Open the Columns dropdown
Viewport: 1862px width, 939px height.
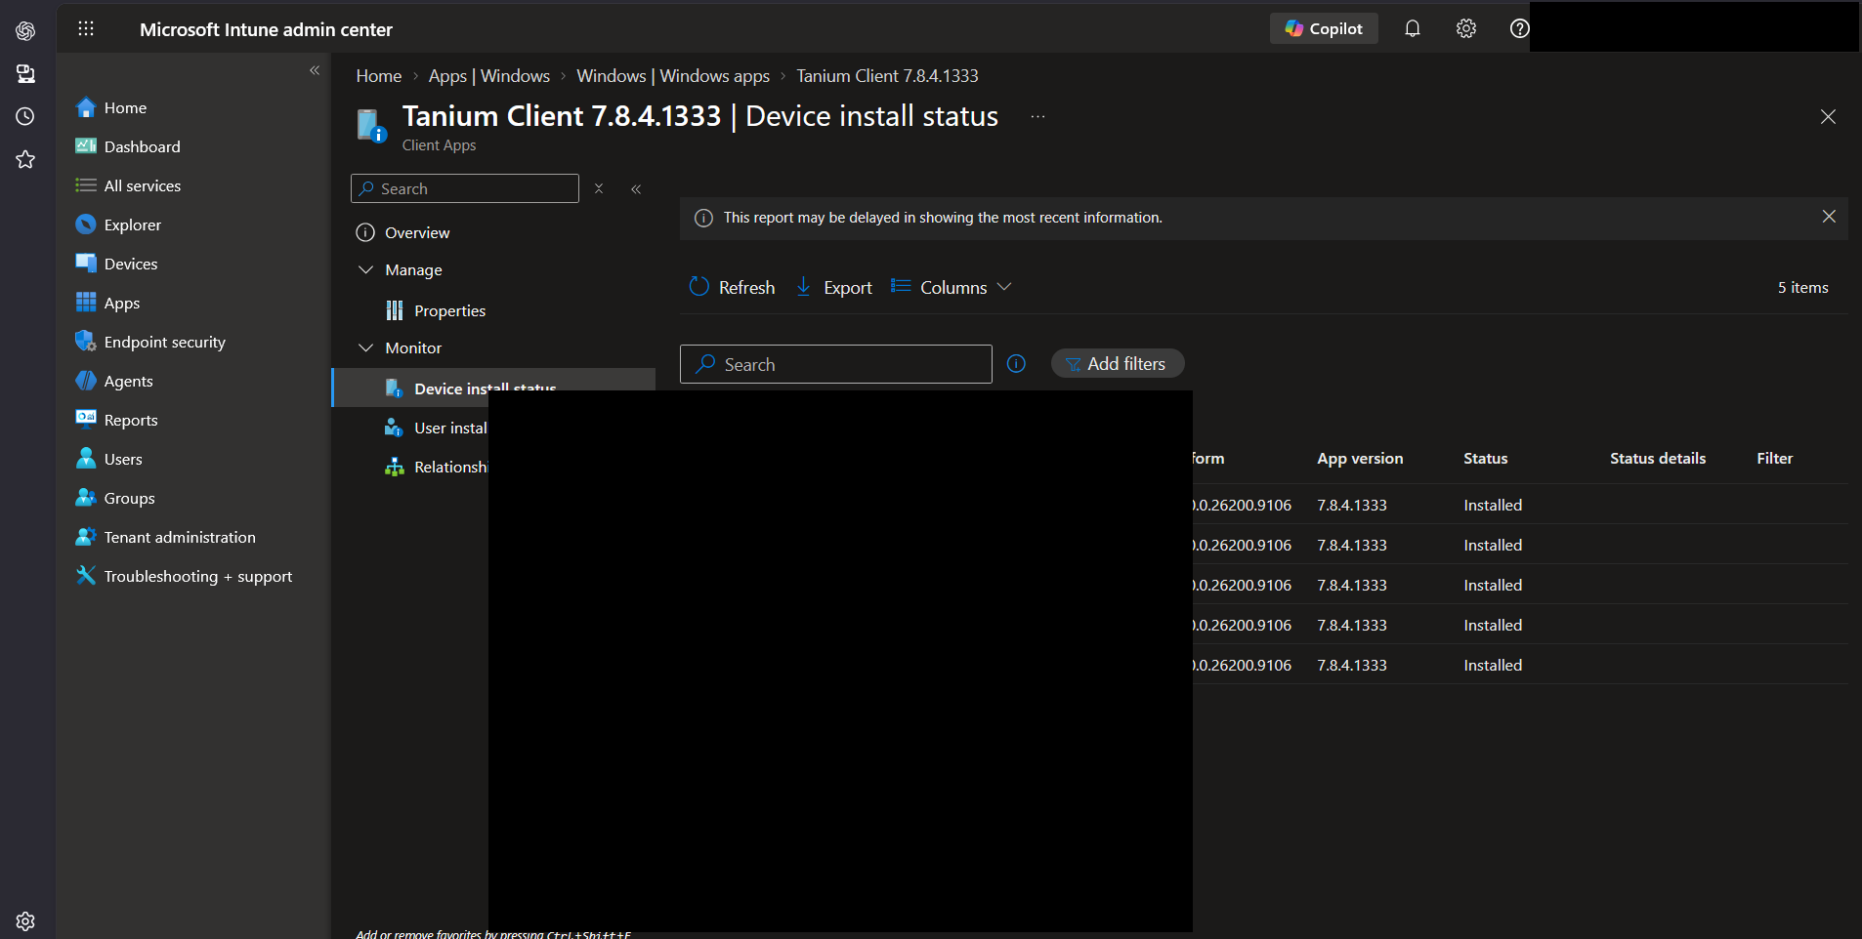[x=952, y=287]
